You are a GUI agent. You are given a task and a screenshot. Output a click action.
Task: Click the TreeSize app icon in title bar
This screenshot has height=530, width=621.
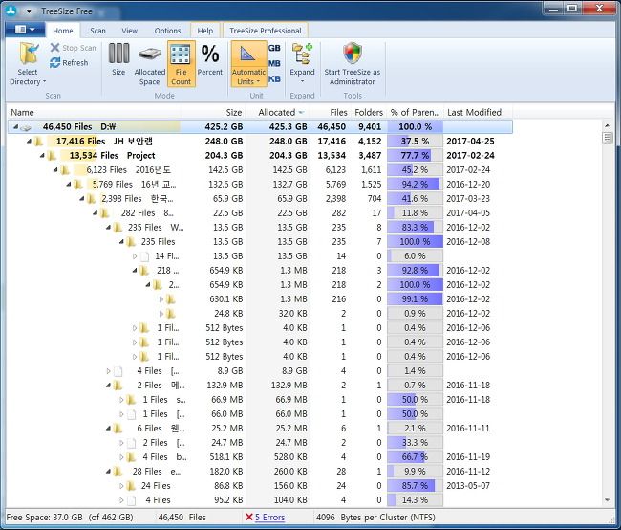11,11
